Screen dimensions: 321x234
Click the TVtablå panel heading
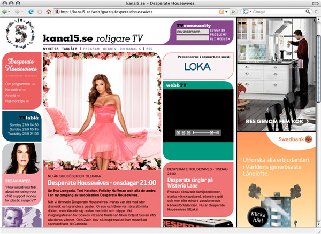[29, 118]
